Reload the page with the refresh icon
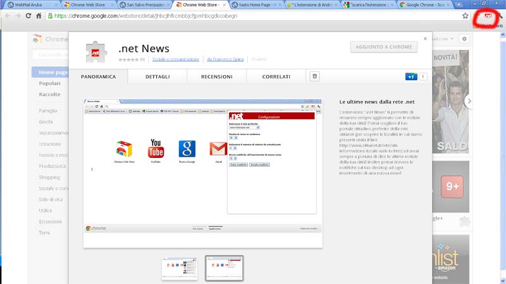 (28, 15)
